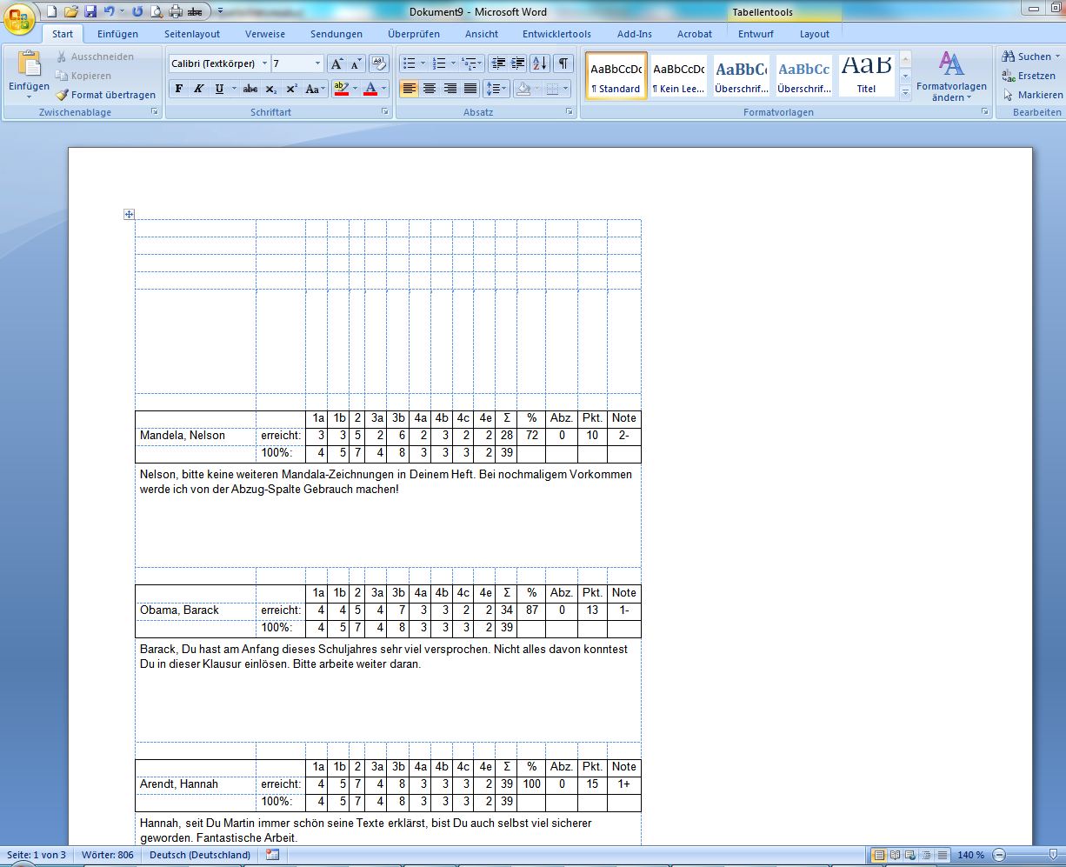Click the Einfügen paste clipboard icon

point(29,64)
